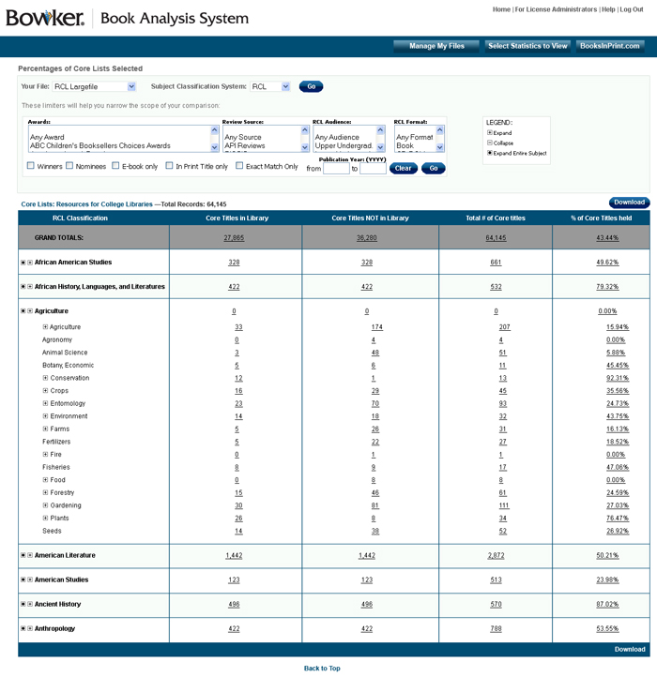Expand entire Ancient History subject
Image resolution: width=657 pixels, height=677 pixels.
(x=23, y=604)
